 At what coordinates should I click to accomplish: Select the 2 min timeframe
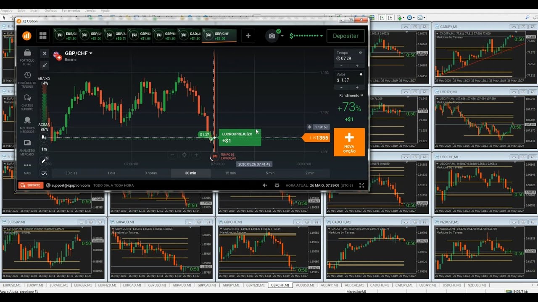point(310,173)
